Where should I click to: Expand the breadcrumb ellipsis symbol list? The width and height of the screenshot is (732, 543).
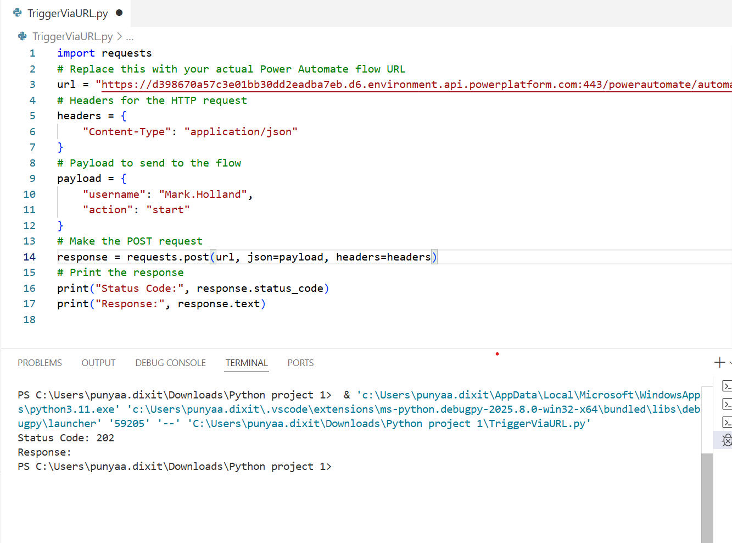(130, 37)
